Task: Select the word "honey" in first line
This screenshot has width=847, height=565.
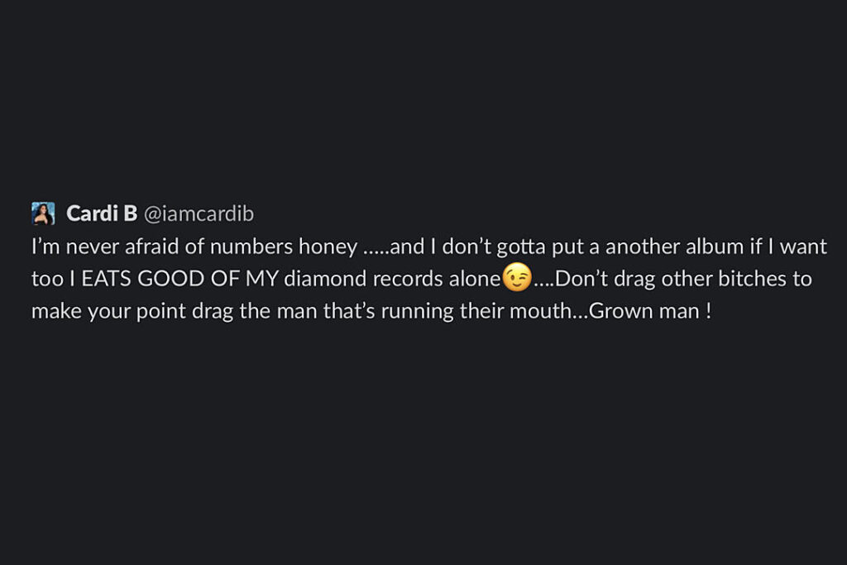Action: (328, 247)
